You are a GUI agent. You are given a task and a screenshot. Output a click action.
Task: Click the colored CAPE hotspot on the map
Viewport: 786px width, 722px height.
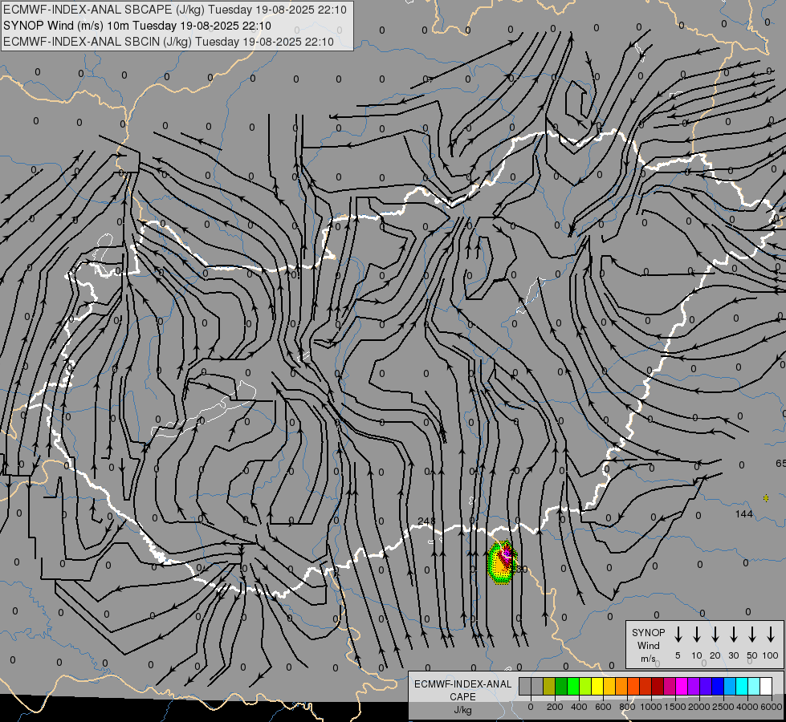pos(502,562)
